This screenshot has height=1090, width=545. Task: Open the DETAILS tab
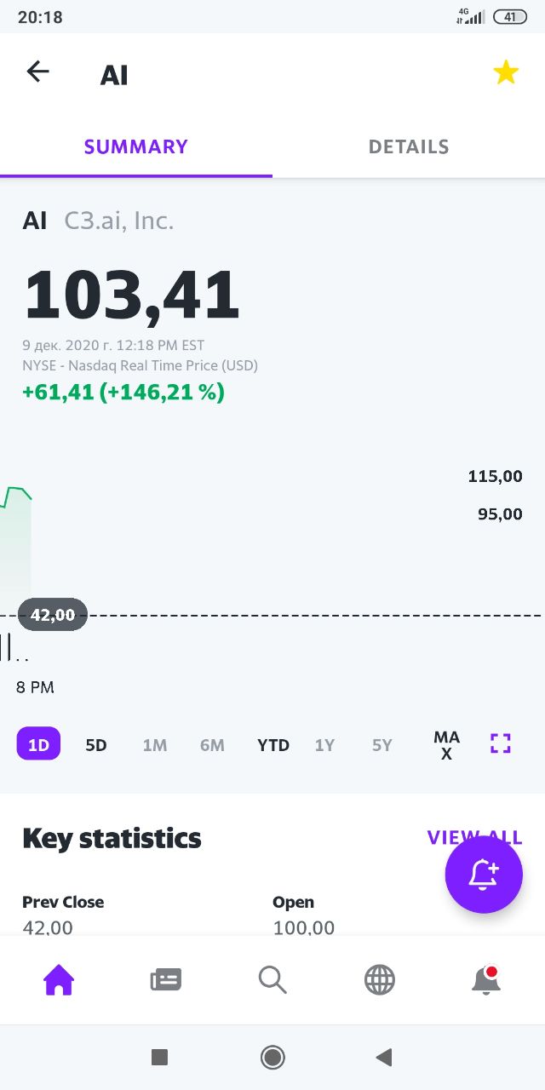point(409,146)
